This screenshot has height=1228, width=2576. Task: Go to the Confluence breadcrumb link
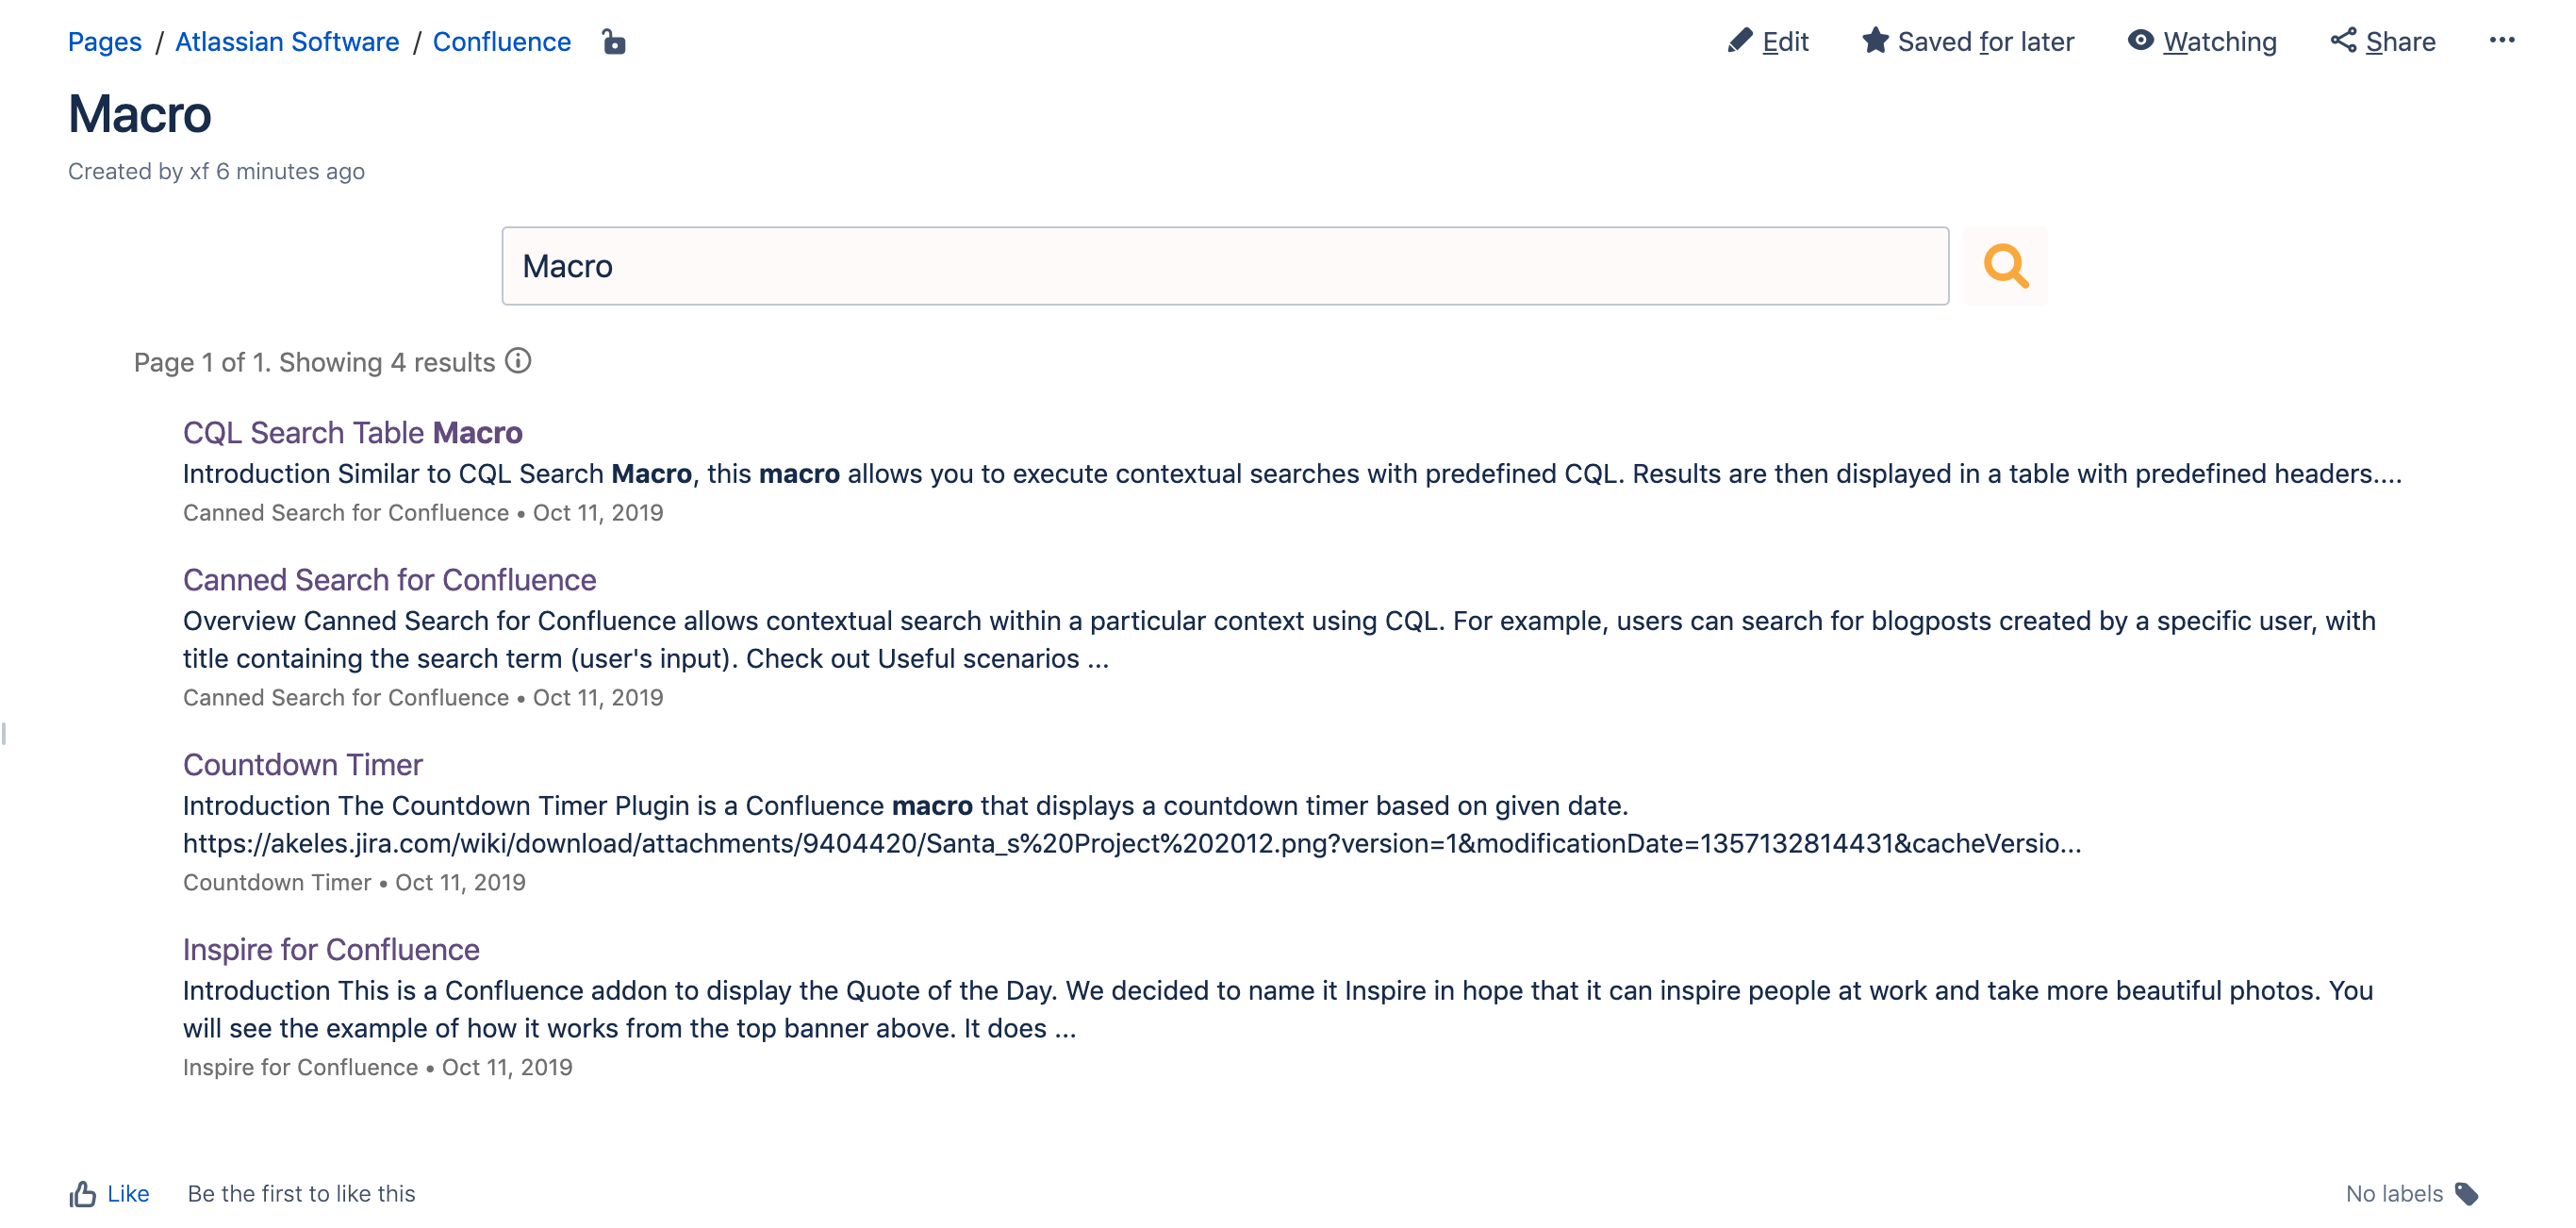click(x=501, y=42)
